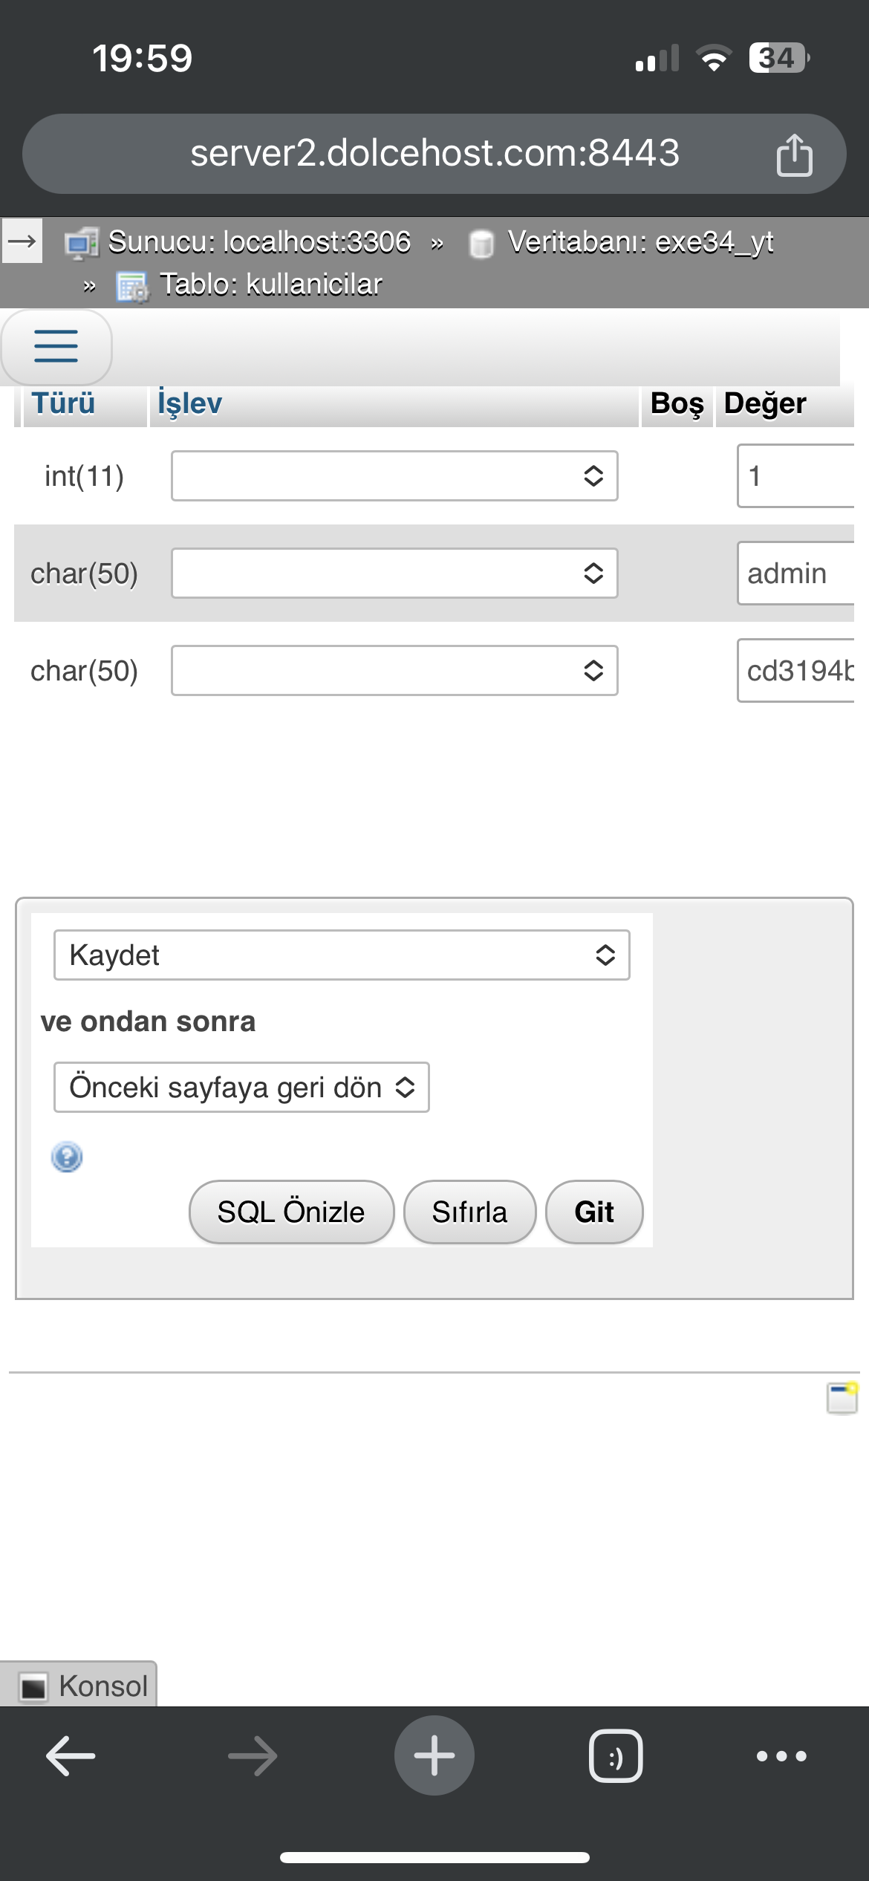Click the navigation panel arrow icon
The height and width of the screenshot is (1881, 869).
[22, 241]
